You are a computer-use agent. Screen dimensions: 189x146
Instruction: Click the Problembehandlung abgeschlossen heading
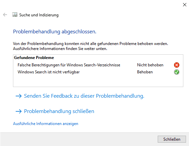55,32
